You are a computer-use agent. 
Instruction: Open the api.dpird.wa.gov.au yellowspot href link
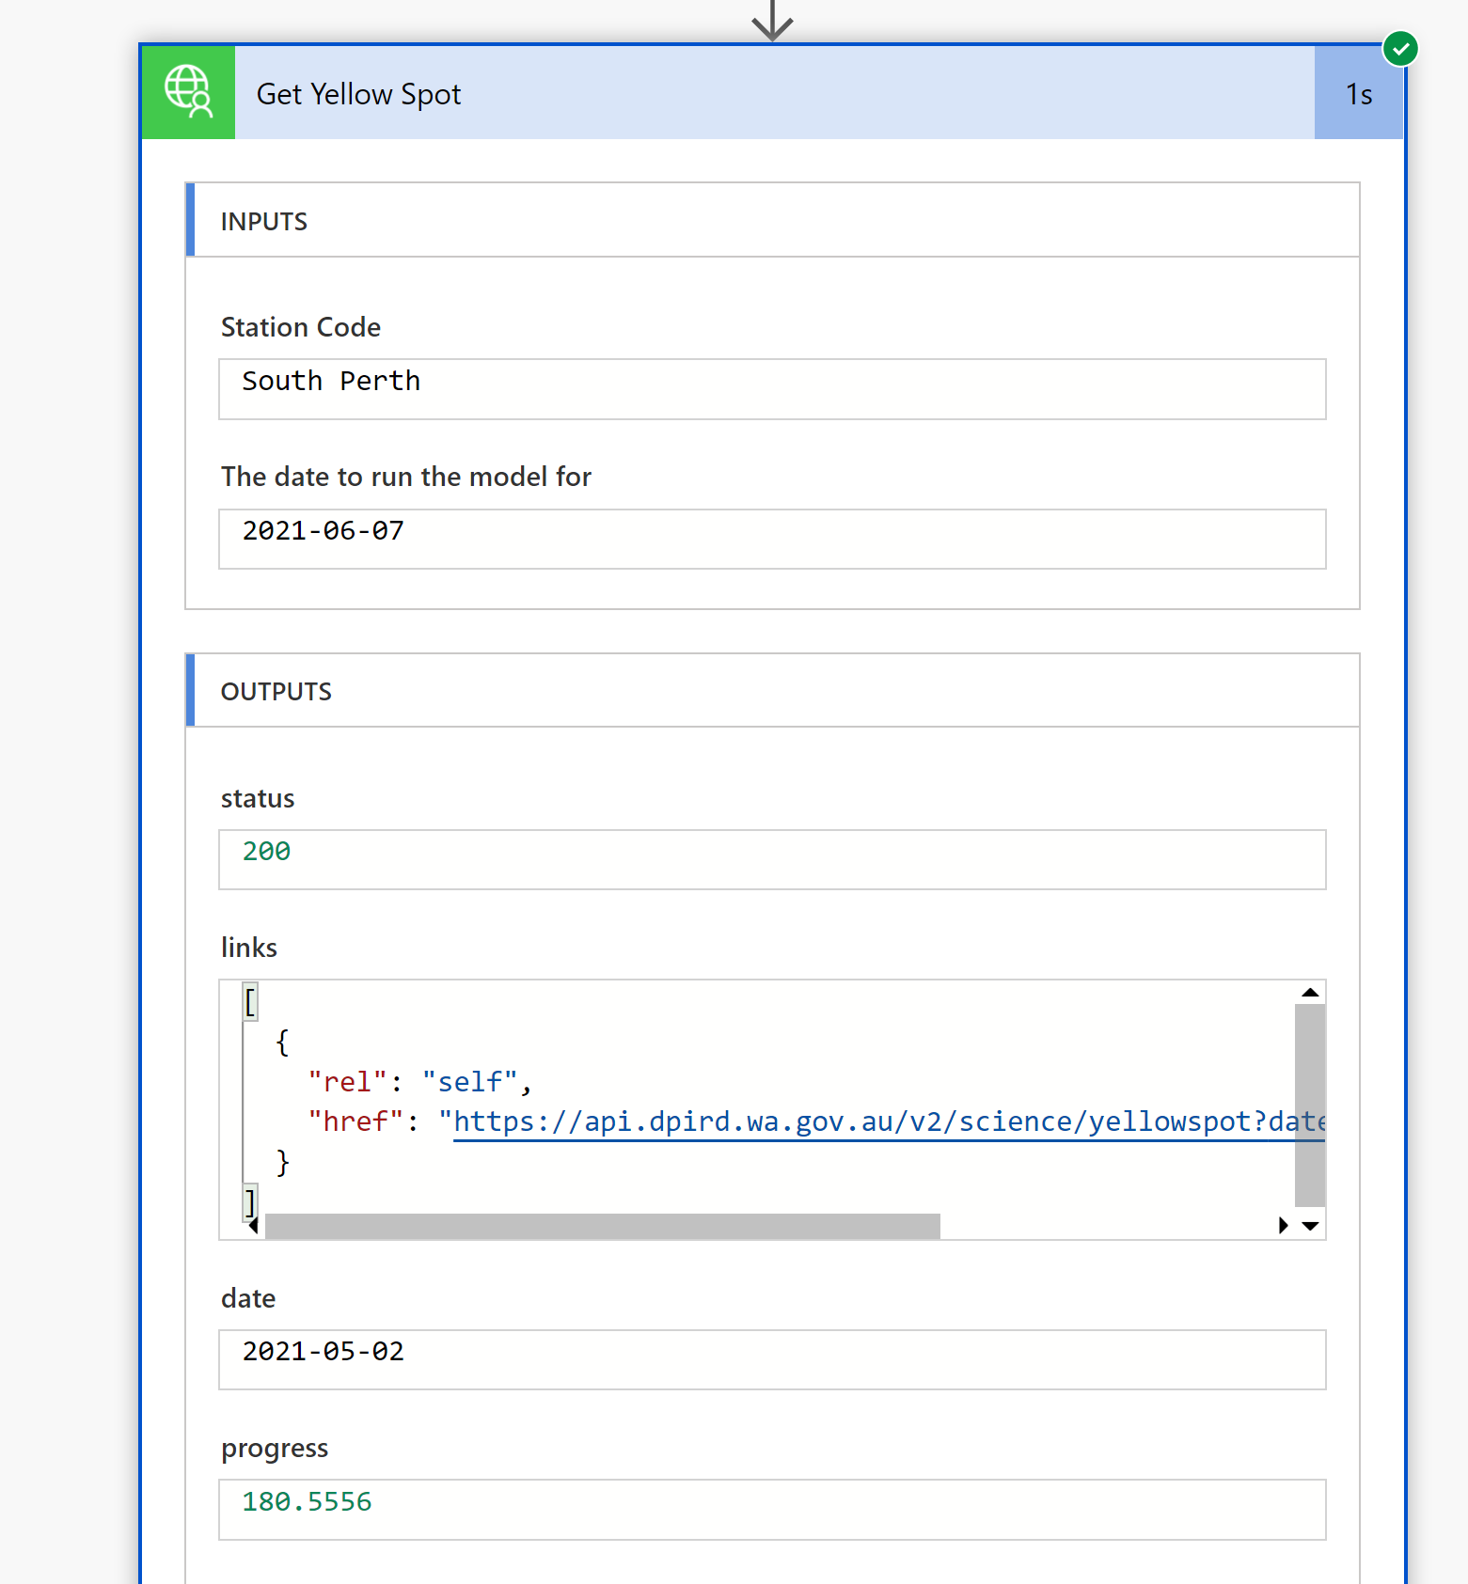pos(889,1121)
